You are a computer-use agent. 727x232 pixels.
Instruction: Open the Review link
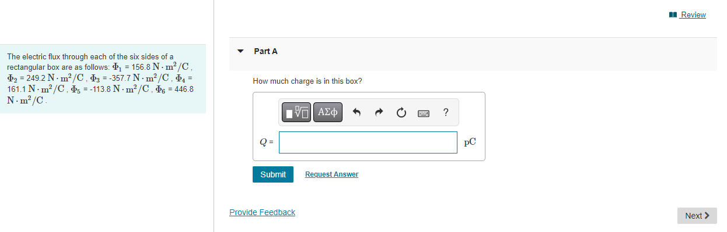coord(693,15)
